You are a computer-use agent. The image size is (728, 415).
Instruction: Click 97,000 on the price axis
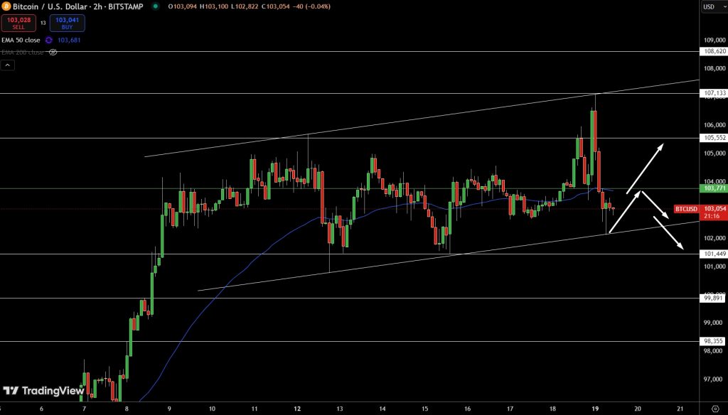click(x=714, y=379)
